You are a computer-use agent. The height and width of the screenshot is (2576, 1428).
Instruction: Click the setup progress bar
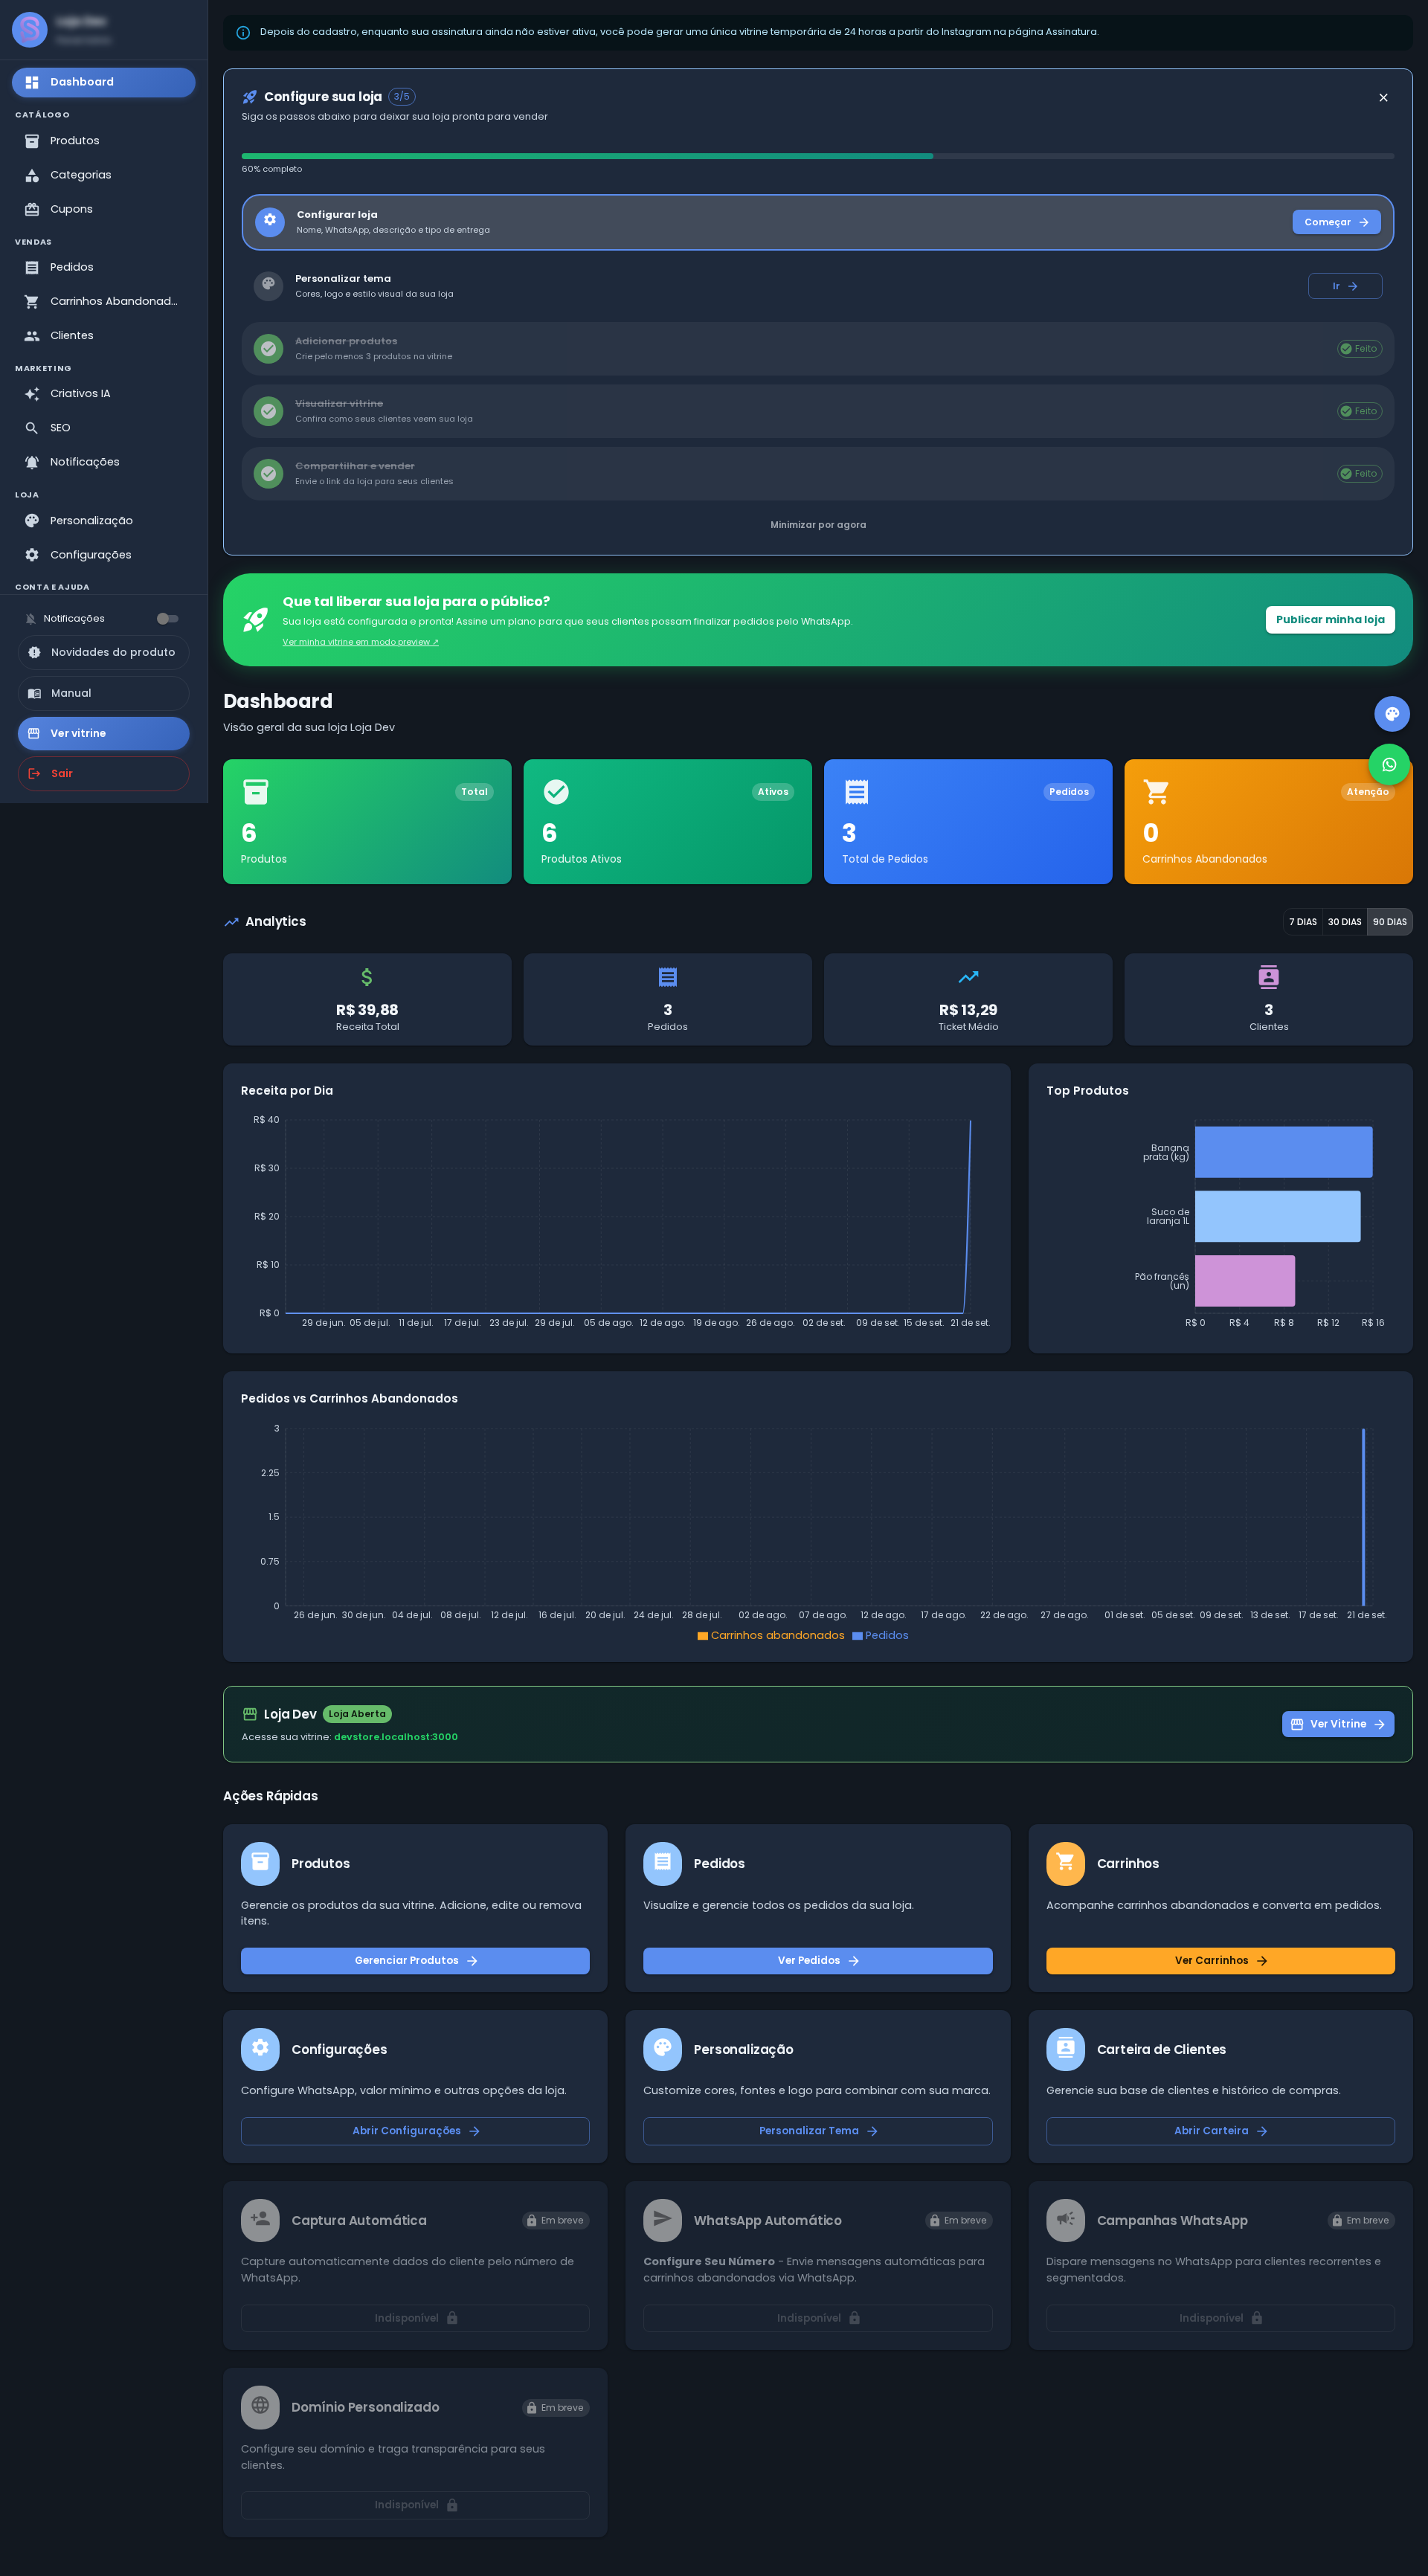point(817,156)
